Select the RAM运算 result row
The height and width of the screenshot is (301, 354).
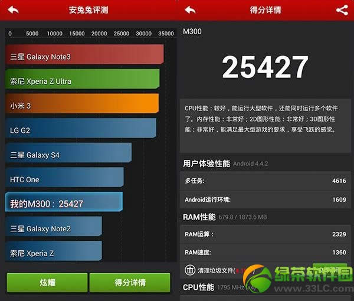265,234
